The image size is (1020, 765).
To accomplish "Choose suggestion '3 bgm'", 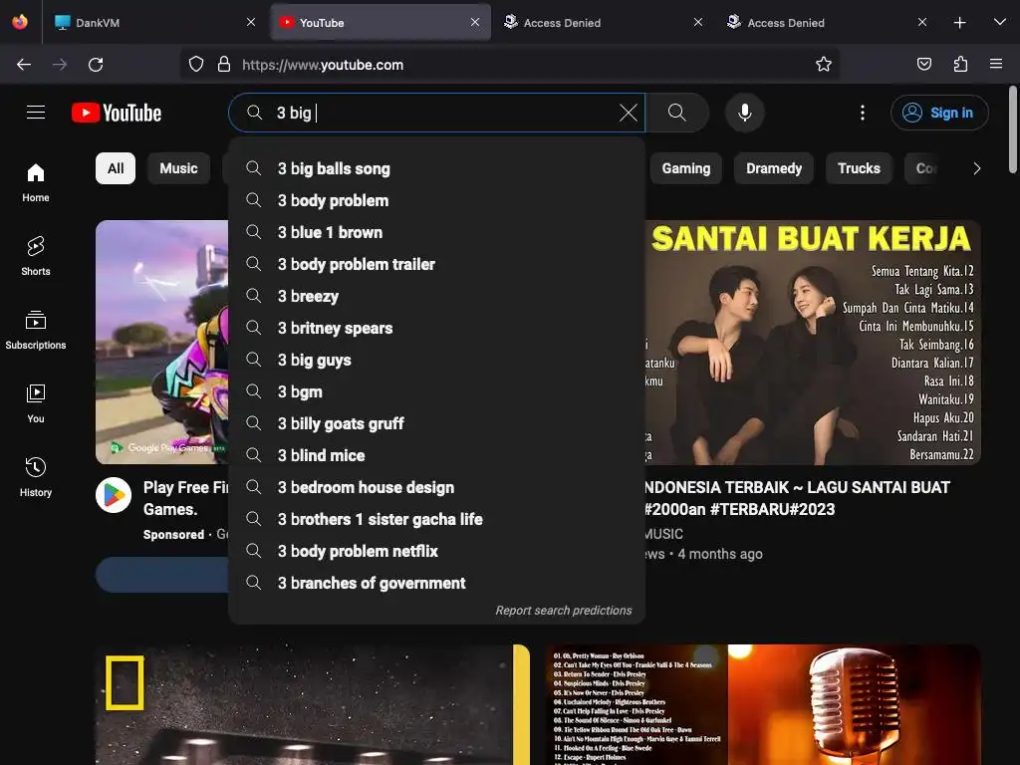I will (436, 391).
